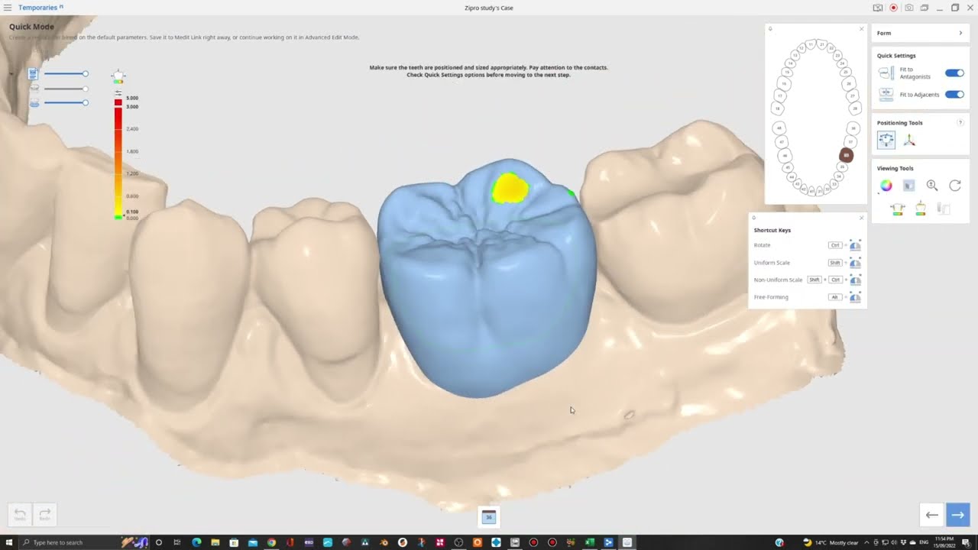Screen dimensions: 978x550
Task: Pin the tooth chart panel
Action: click(x=770, y=29)
